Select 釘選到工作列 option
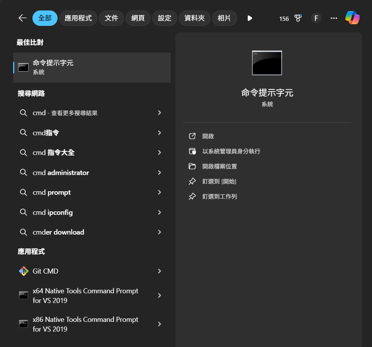Image resolution: width=372 pixels, height=347 pixels. click(x=219, y=197)
